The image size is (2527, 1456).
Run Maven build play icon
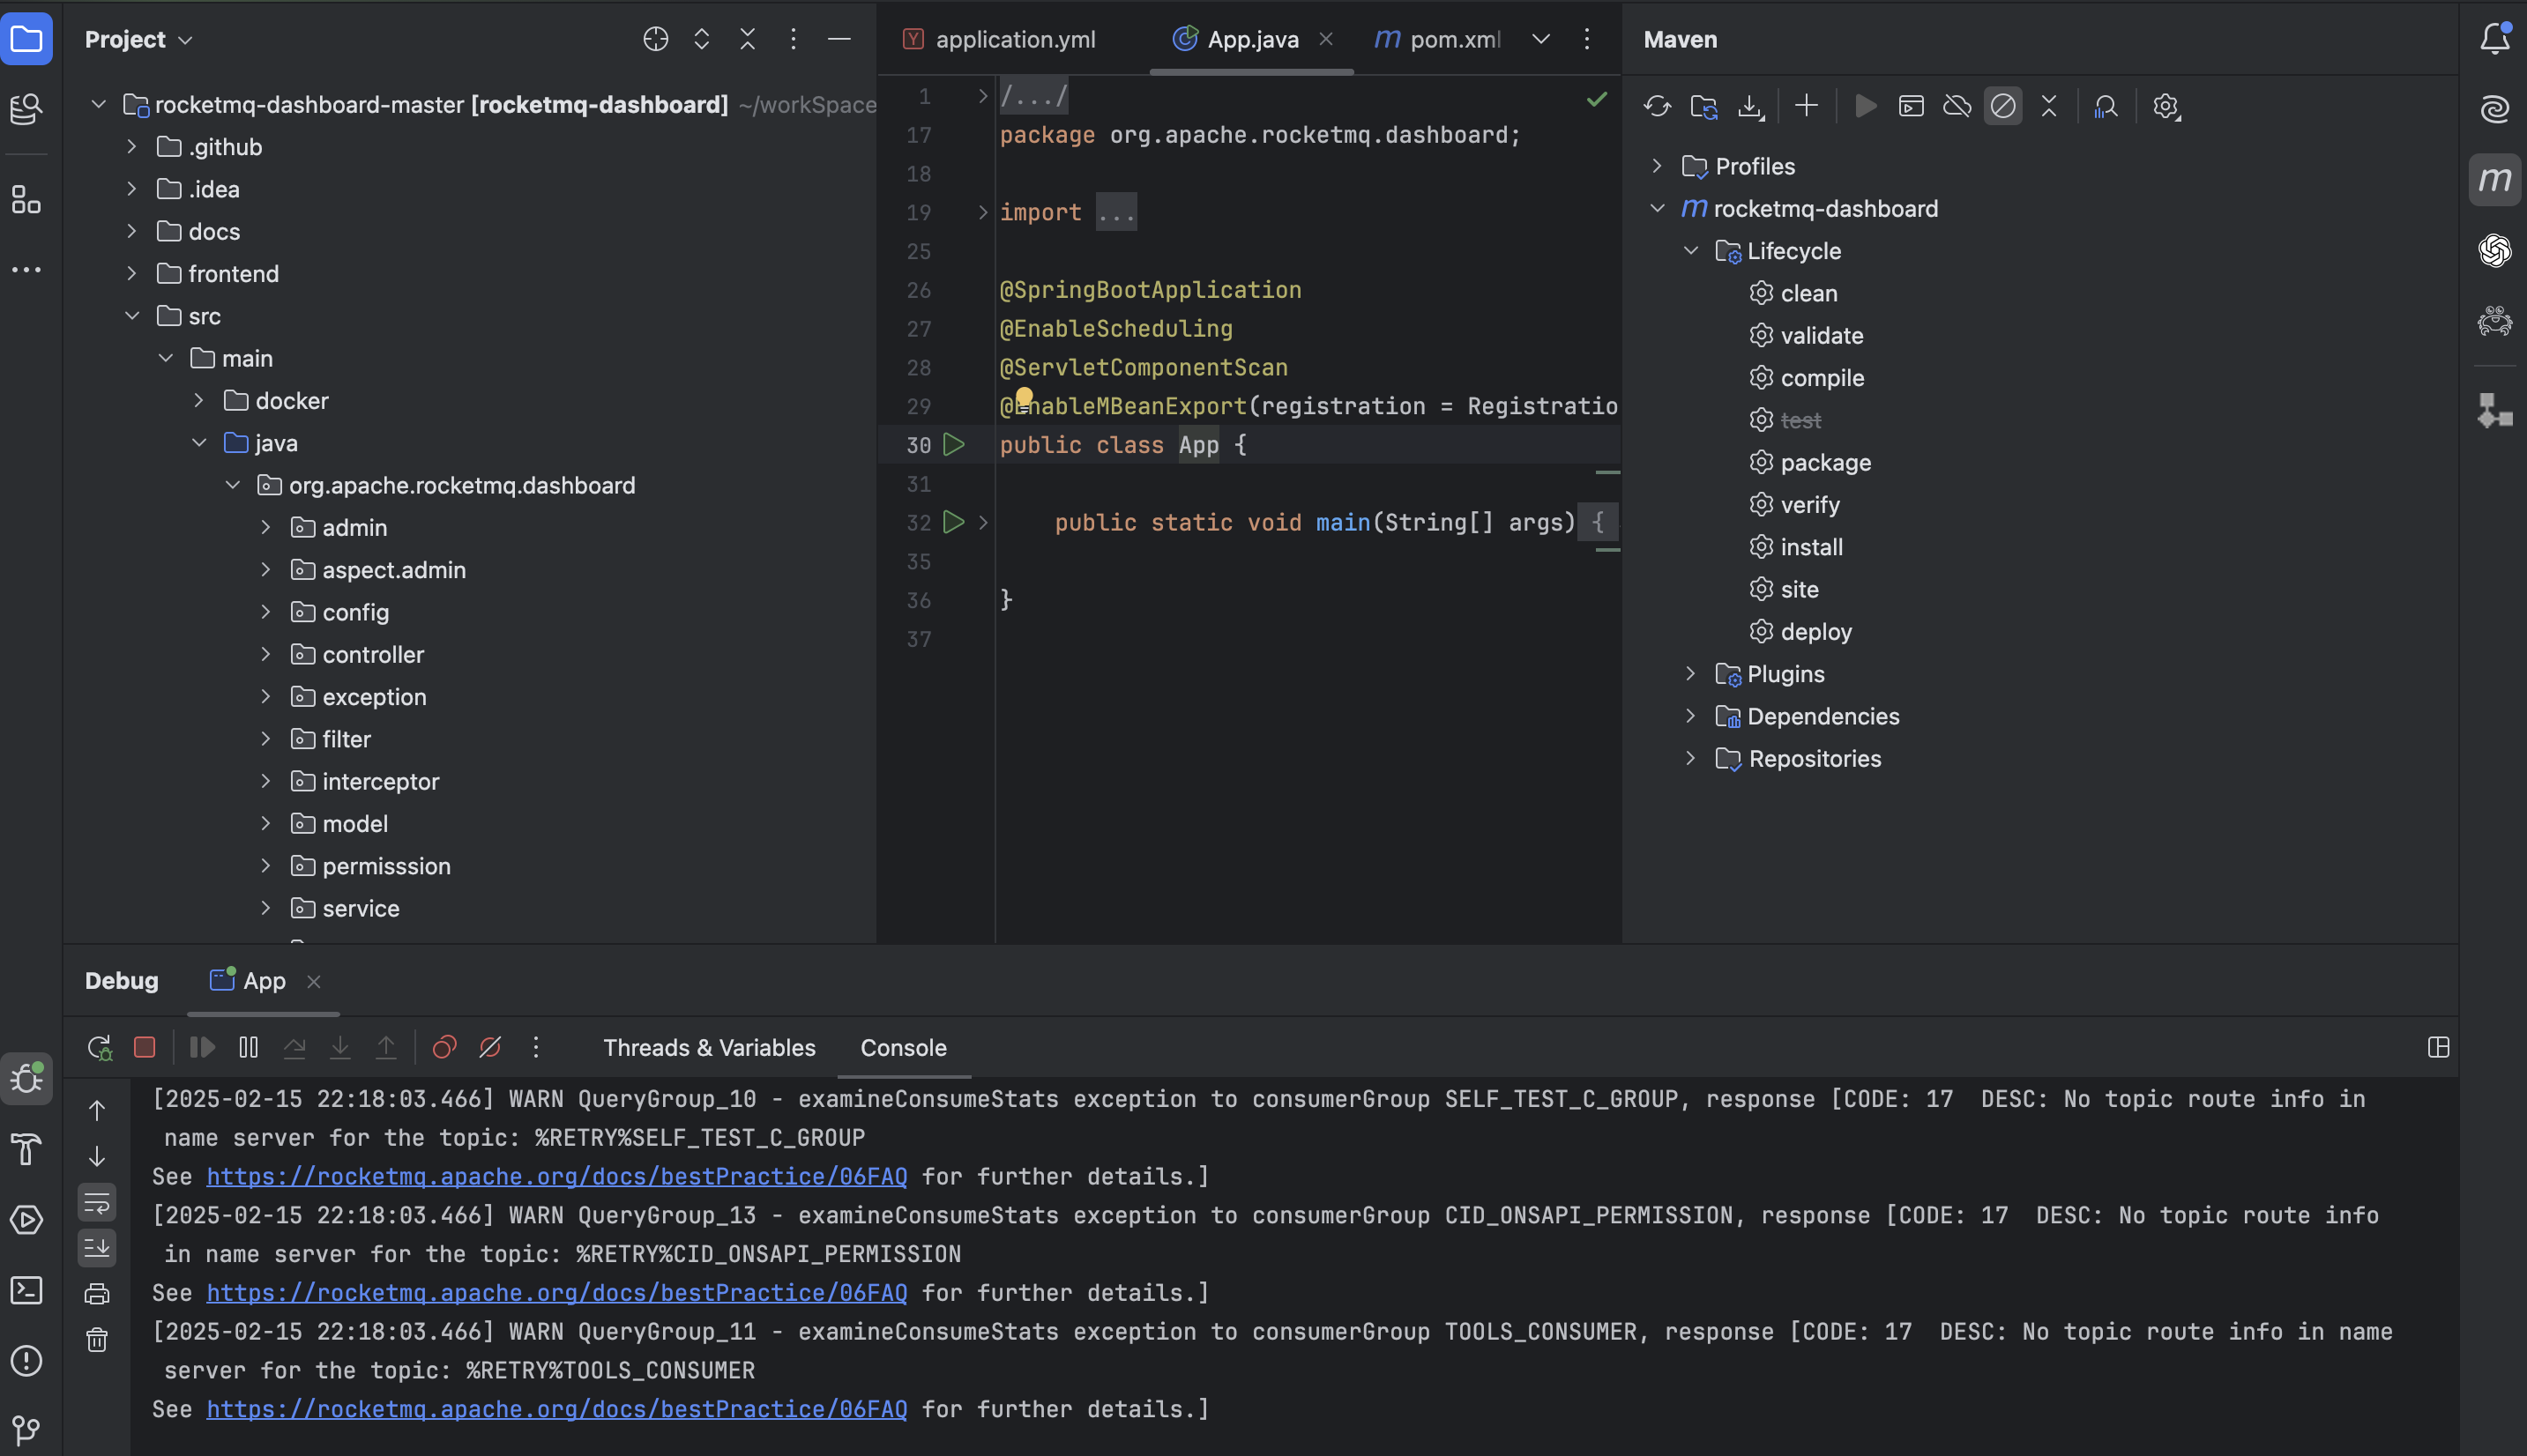[1866, 106]
